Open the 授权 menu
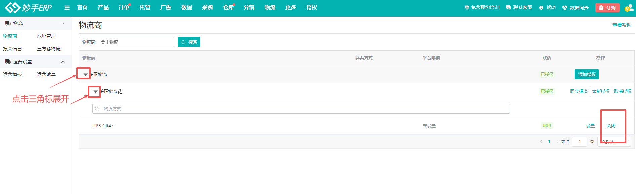This screenshot has height=194, width=636. [x=312, y=7]
